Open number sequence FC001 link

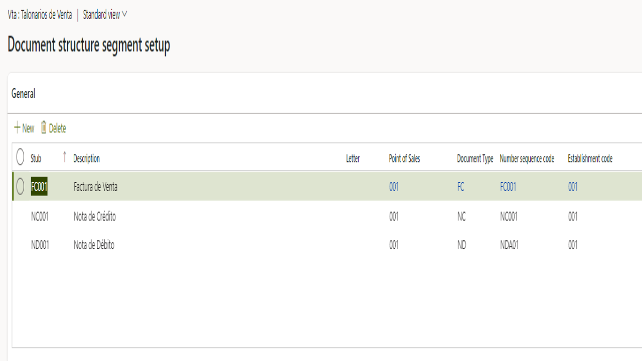[508, 187]
